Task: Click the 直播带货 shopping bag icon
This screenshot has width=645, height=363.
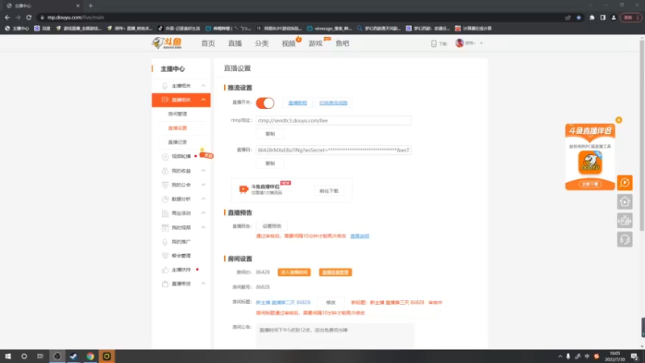Action: coord(165,284)
